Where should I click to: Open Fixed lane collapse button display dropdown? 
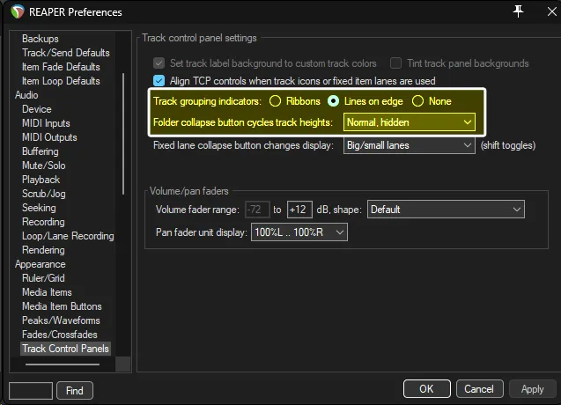click(409, 145)
